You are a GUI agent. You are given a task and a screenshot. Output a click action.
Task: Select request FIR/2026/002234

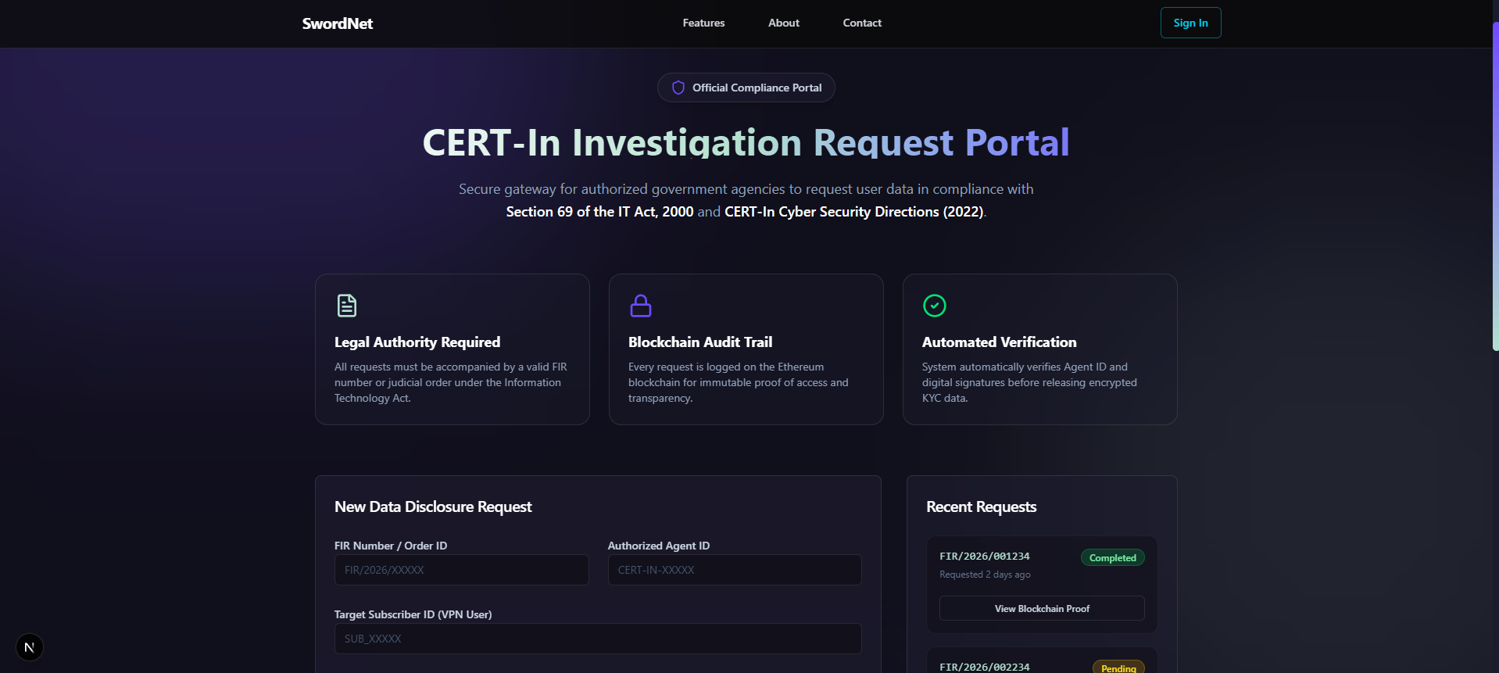984,667
